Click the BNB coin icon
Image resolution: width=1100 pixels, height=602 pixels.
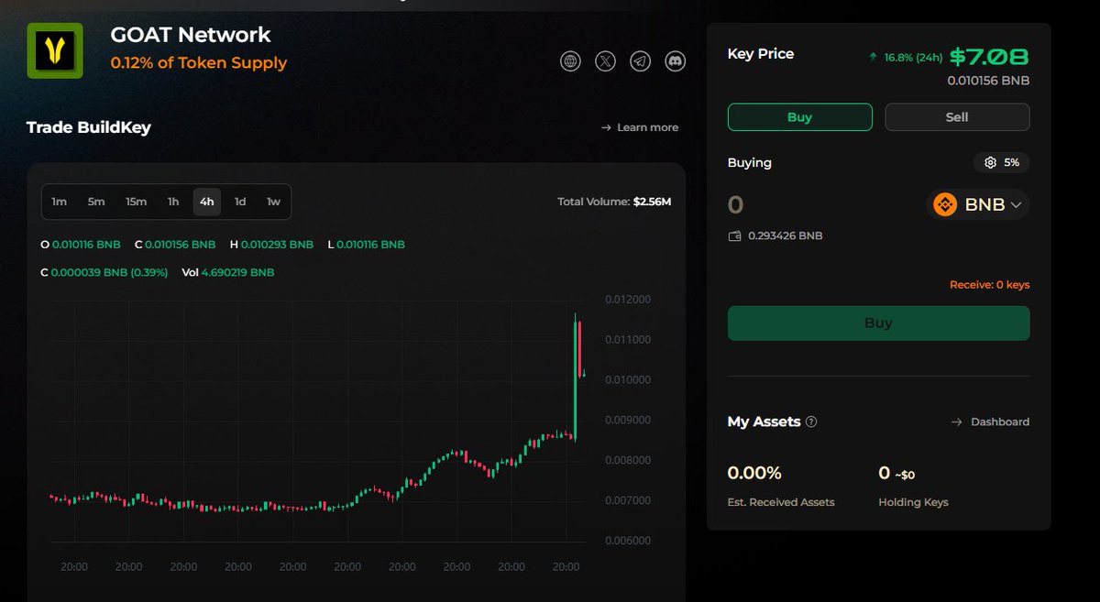click(x=945, y=205)
